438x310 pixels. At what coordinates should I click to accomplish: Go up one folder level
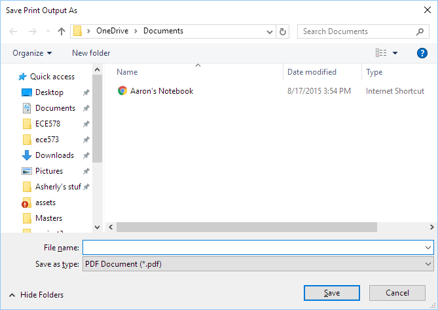tap(62, 31)
